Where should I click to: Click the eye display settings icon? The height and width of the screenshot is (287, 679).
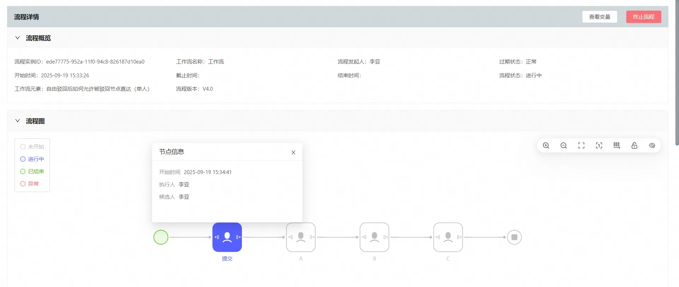click(652, 145)
